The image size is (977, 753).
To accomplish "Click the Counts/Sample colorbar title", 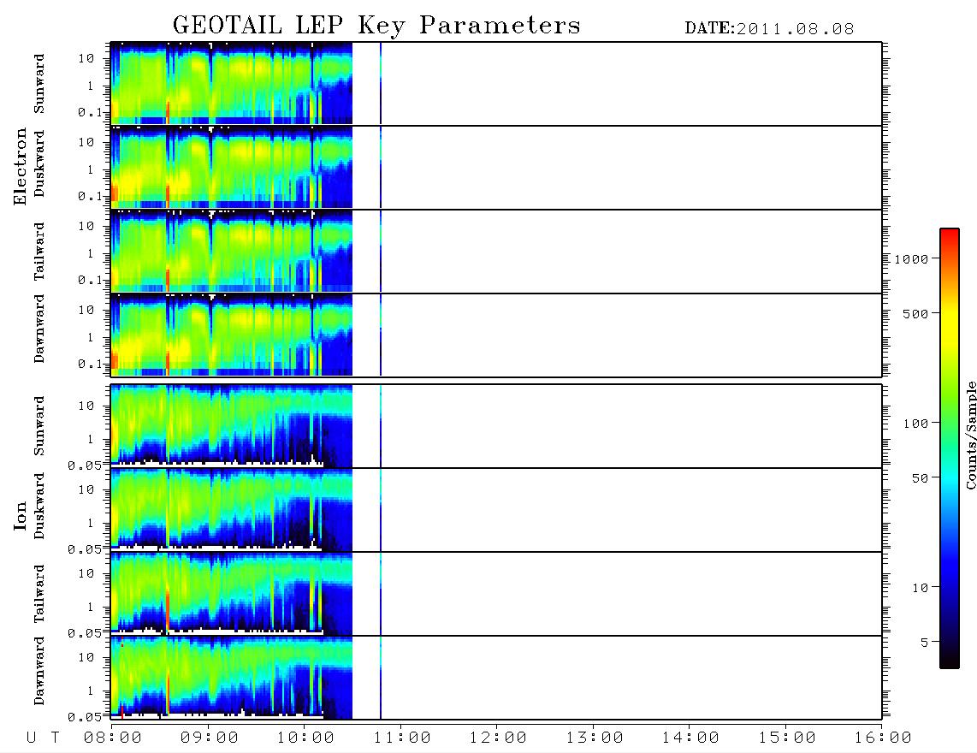I will (971, 435).
